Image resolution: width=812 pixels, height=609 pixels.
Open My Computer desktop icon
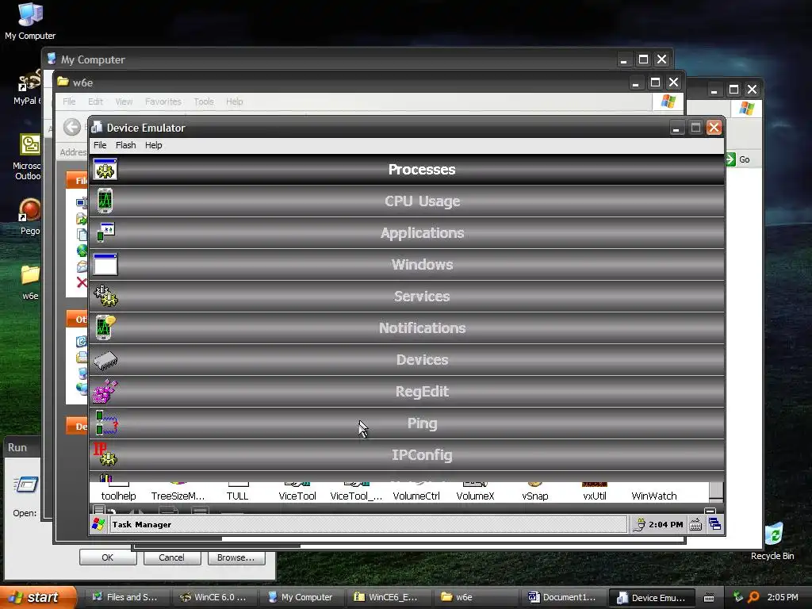(30, 21)
